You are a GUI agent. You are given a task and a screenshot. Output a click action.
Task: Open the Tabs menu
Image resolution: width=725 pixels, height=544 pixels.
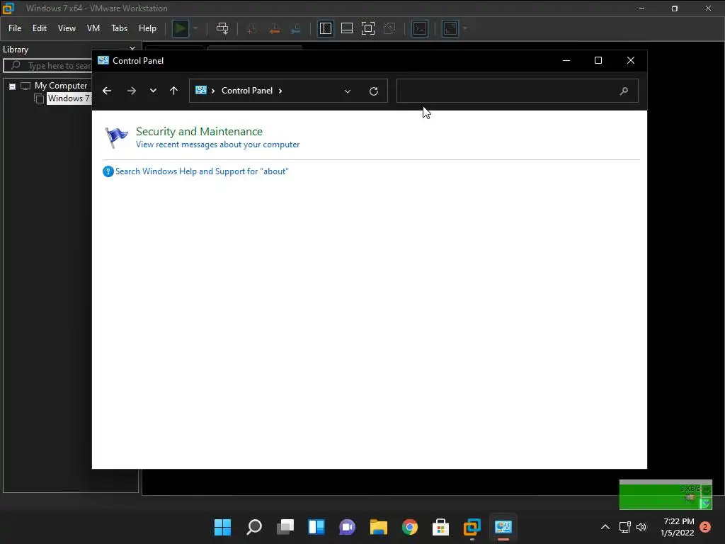click(119, 28)
